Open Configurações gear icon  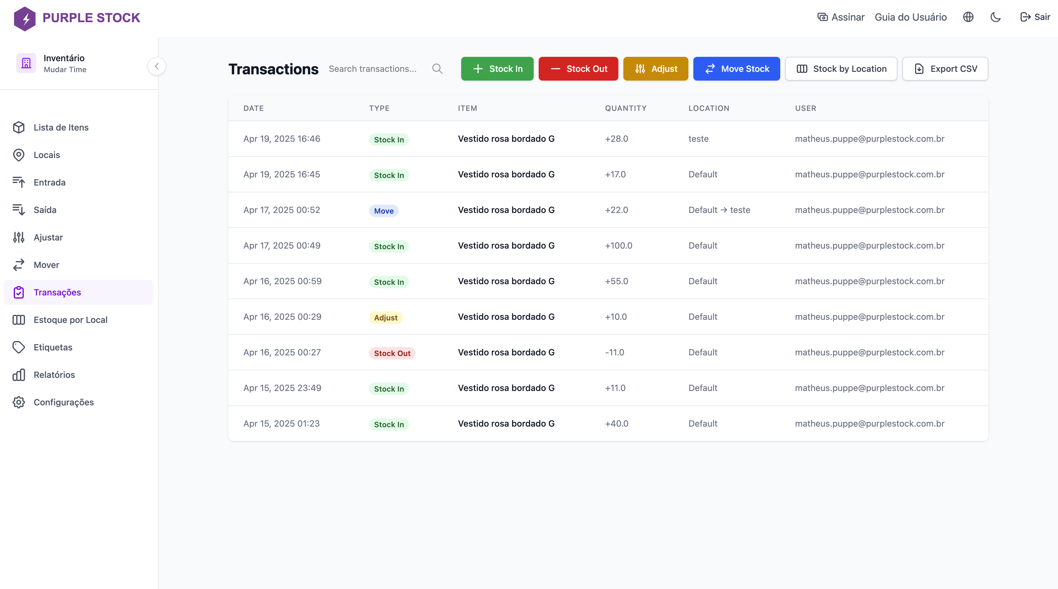[18, 402]
